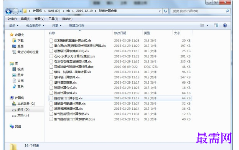Select file name 脱硫计算公式.xls
Image resolution: width=239 pixels, height=150 pixels.
click(x=65, y=87)
